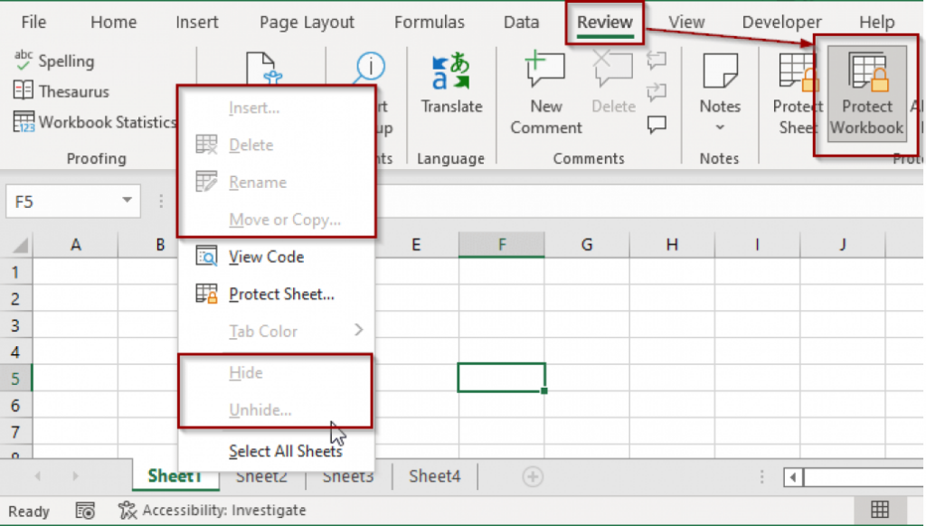The image size is (926, 526).
Task: Open the Developer tab
Action: [x=781, y=22]
